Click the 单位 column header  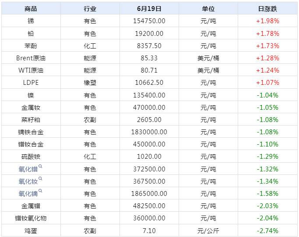[x=208, y=9]
